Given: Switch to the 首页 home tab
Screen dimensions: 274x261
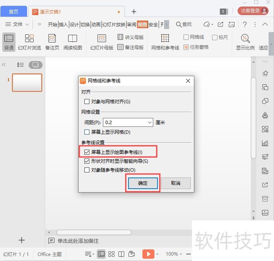Looking at the screenshot, I should tap(14, 12).
